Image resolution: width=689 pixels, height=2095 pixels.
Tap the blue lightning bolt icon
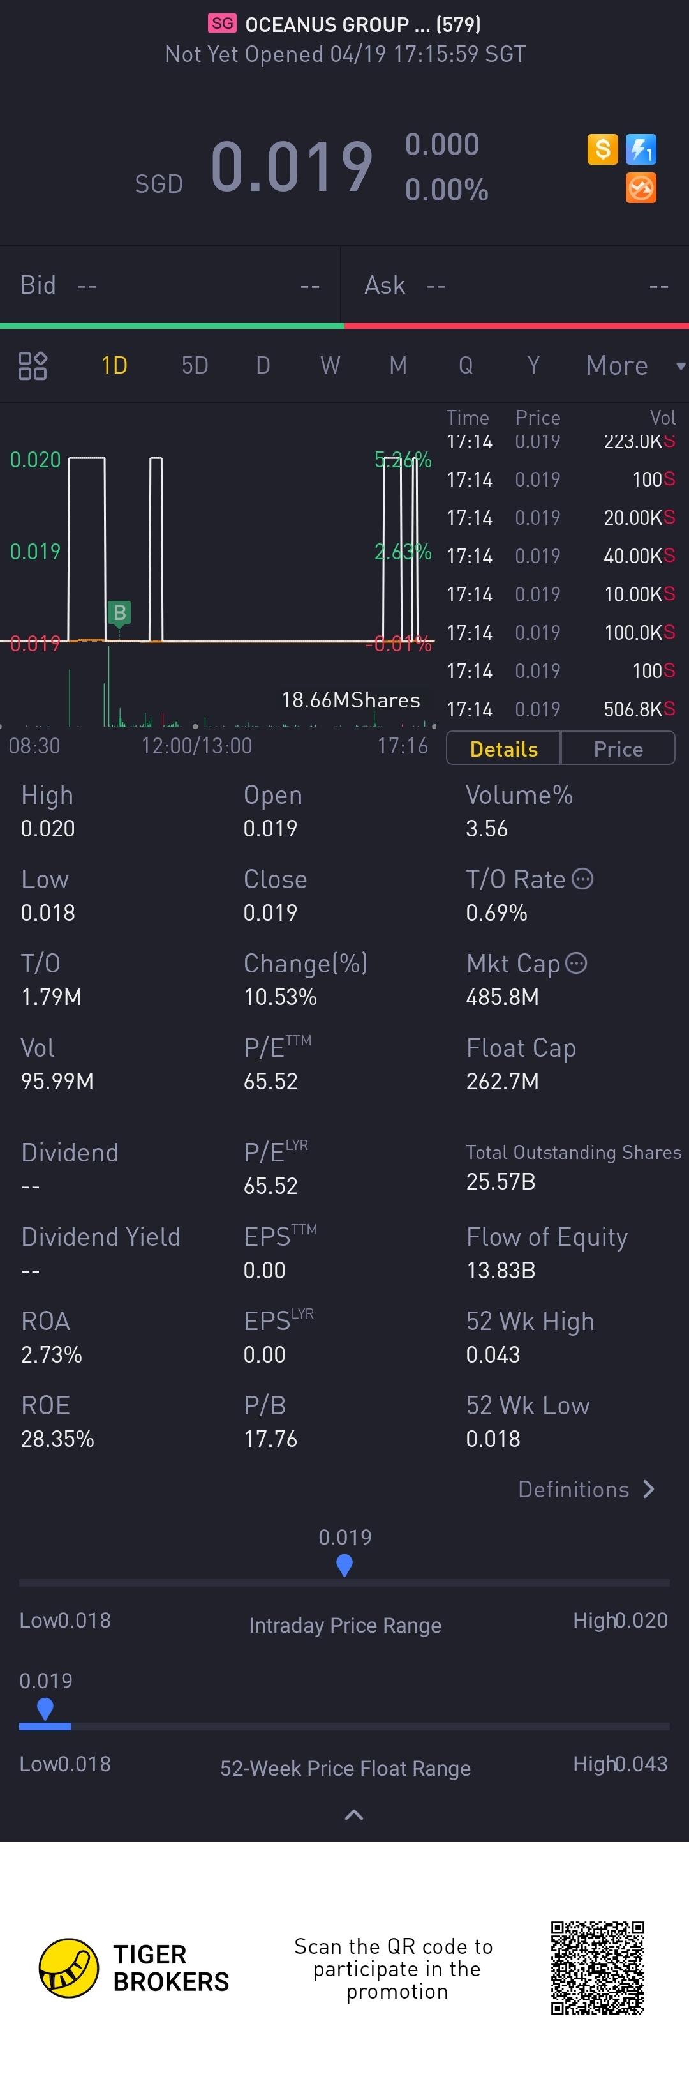[x=641, y=149]
